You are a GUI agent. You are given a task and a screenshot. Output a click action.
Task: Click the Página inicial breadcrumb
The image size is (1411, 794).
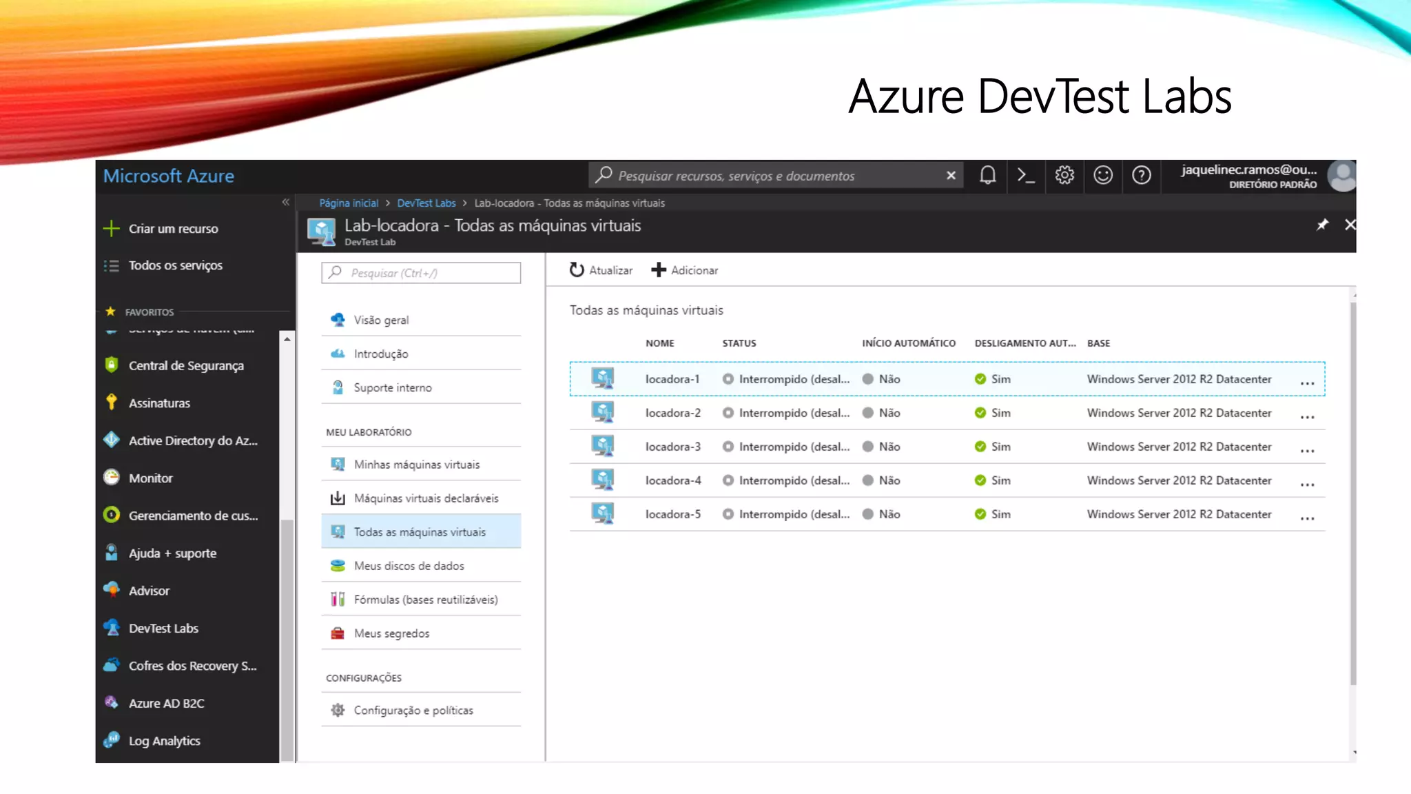pyautogui.click(x=349, y=203)
